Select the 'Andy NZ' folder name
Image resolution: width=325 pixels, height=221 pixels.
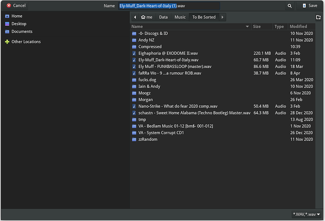point(146,40)
